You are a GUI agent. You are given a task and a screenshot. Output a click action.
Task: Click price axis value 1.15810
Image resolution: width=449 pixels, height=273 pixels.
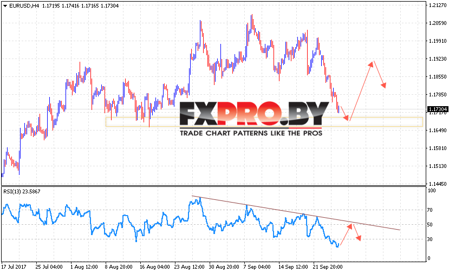click(438, 148)
